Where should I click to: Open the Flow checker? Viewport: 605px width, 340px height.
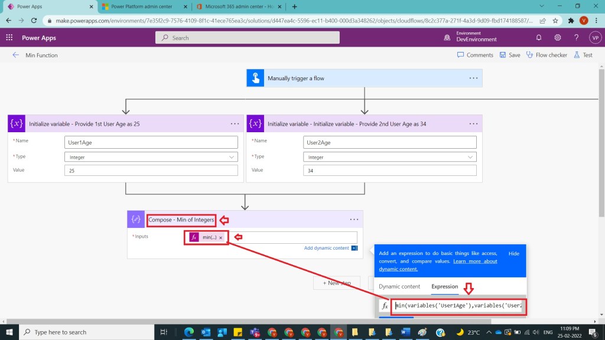pos(547,55)
